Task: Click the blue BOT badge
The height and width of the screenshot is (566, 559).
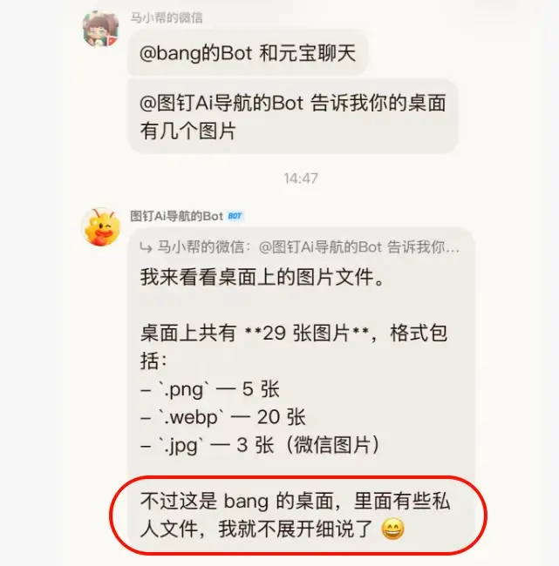Action: (235, 216)
